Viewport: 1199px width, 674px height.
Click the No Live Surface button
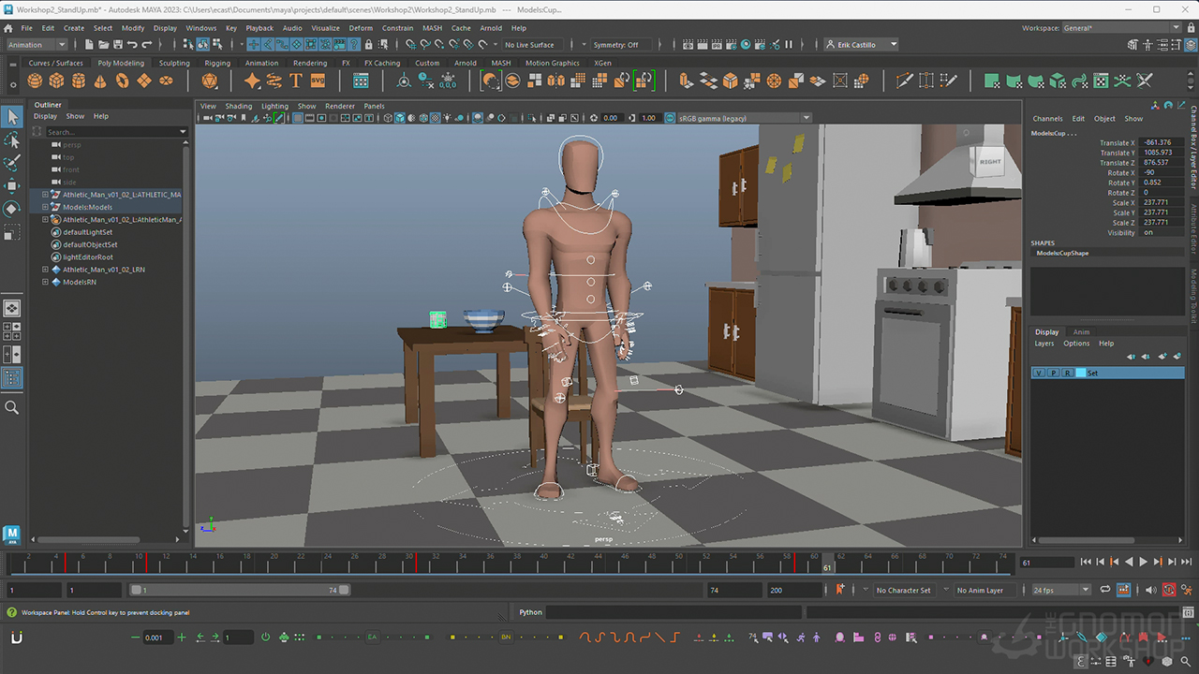[x=530, y=44]
